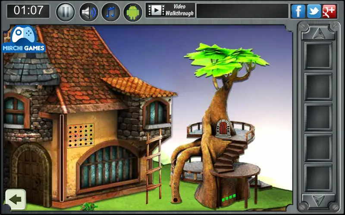
Task: Share on Google Plus
Action: click(x=329, y=11)
